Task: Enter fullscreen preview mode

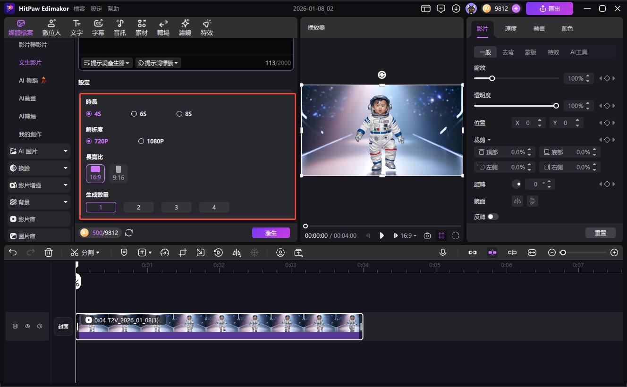Action: point(456,236)
